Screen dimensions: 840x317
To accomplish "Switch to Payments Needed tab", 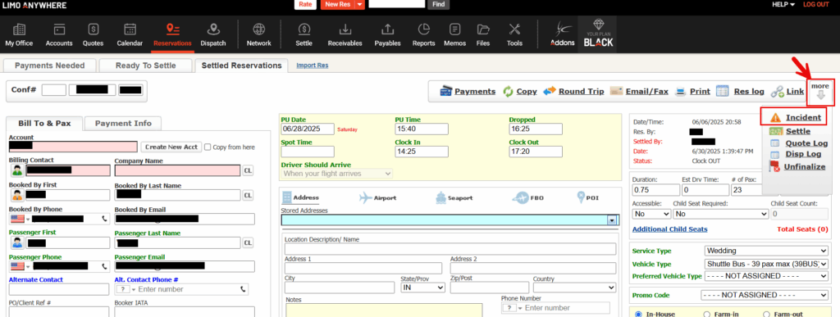I will pyautogui.click(x=50, y=66).
